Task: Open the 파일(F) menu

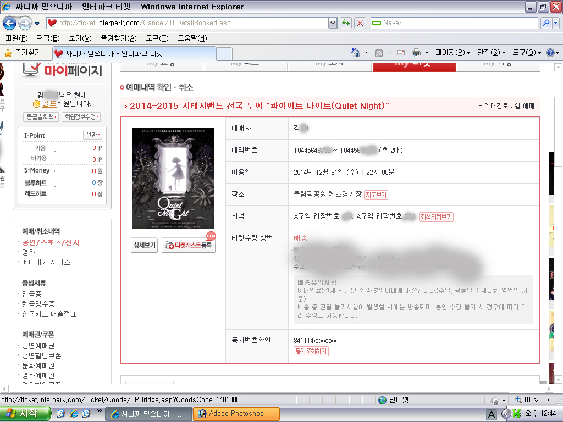Action: coord(16,38)
